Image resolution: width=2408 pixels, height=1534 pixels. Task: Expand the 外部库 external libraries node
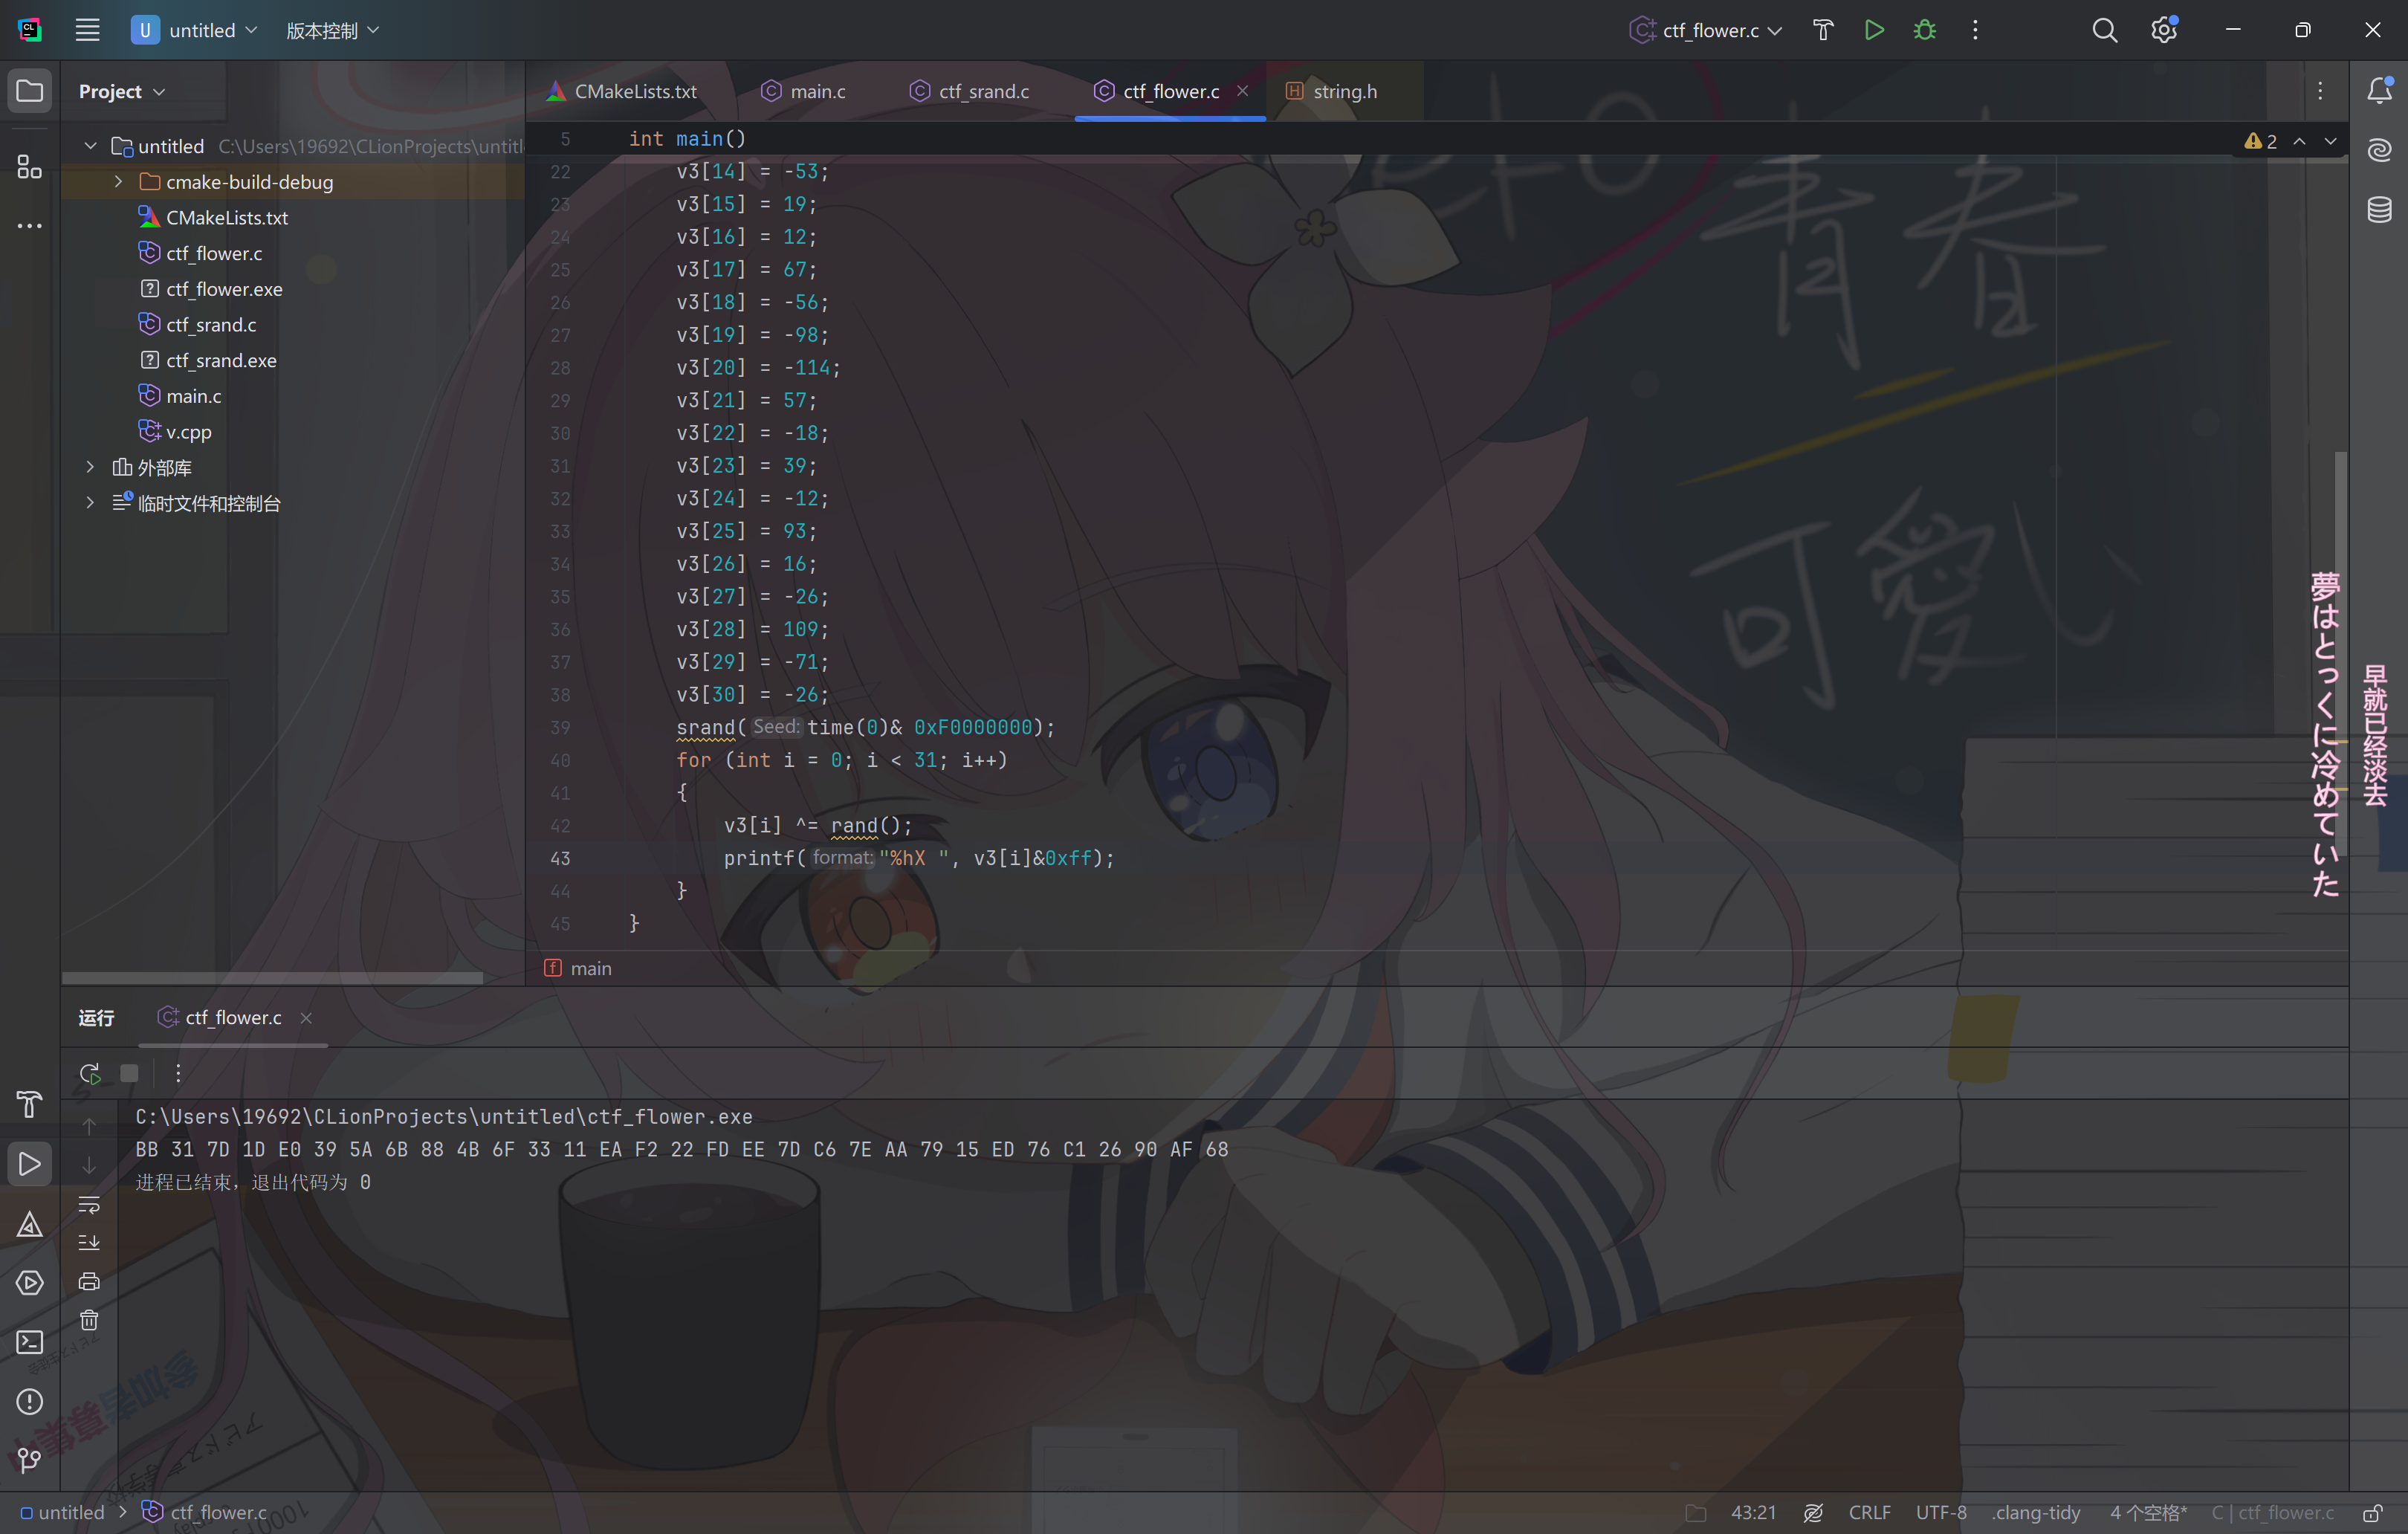pyautogui.click(x=90, y=467)
